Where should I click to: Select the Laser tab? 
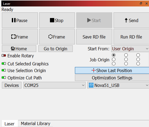point(9,124)
